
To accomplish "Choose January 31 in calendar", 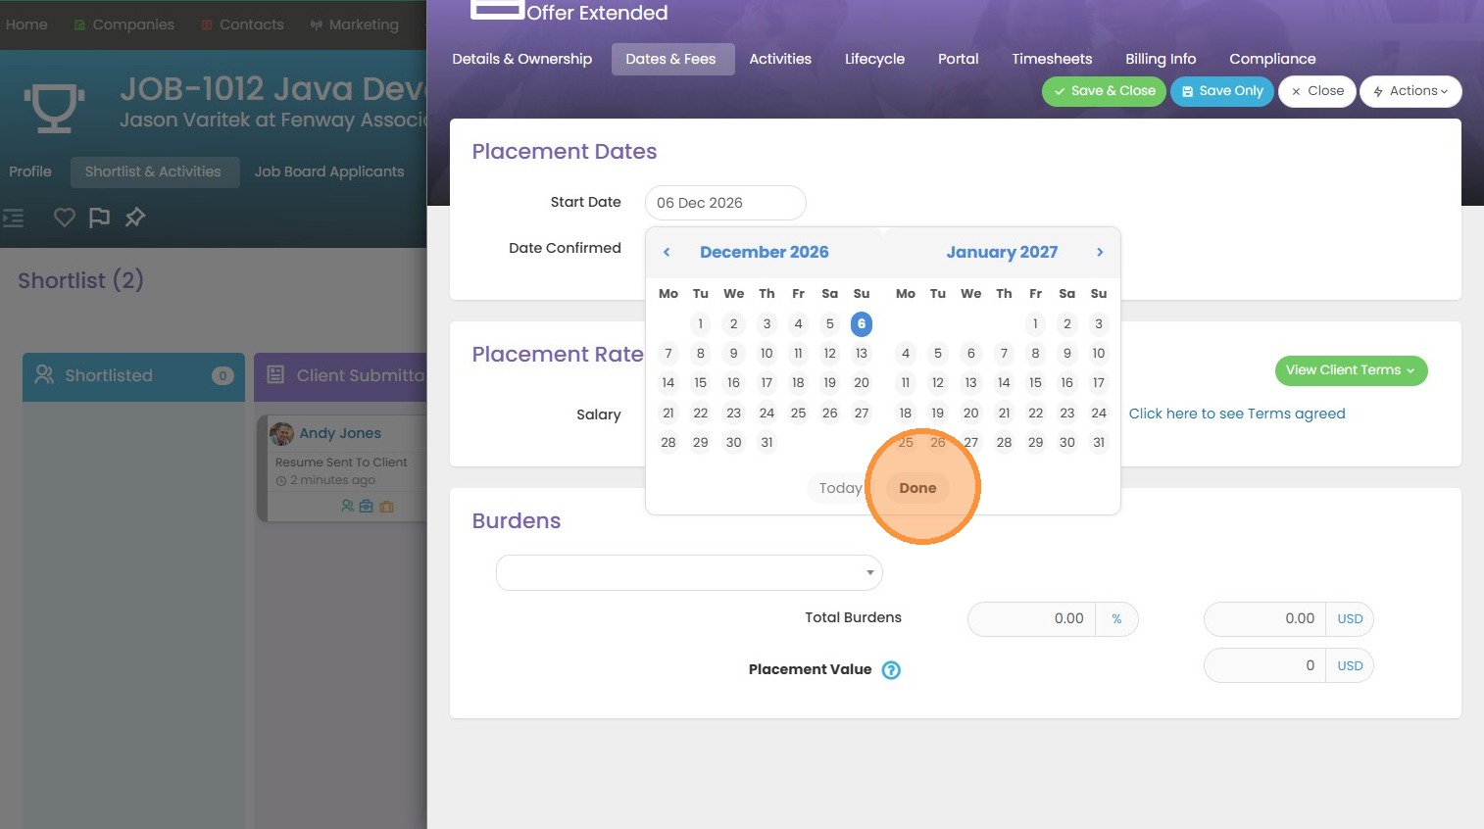I will pos(1099,443).
